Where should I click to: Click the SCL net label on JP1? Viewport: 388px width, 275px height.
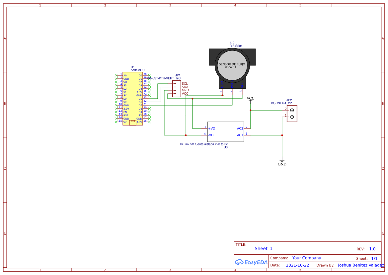pyautogui.click(x=185, y=83)
